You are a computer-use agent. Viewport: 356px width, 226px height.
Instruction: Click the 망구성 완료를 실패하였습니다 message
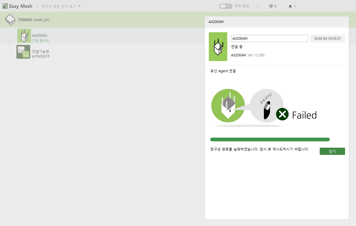point(260,149)
